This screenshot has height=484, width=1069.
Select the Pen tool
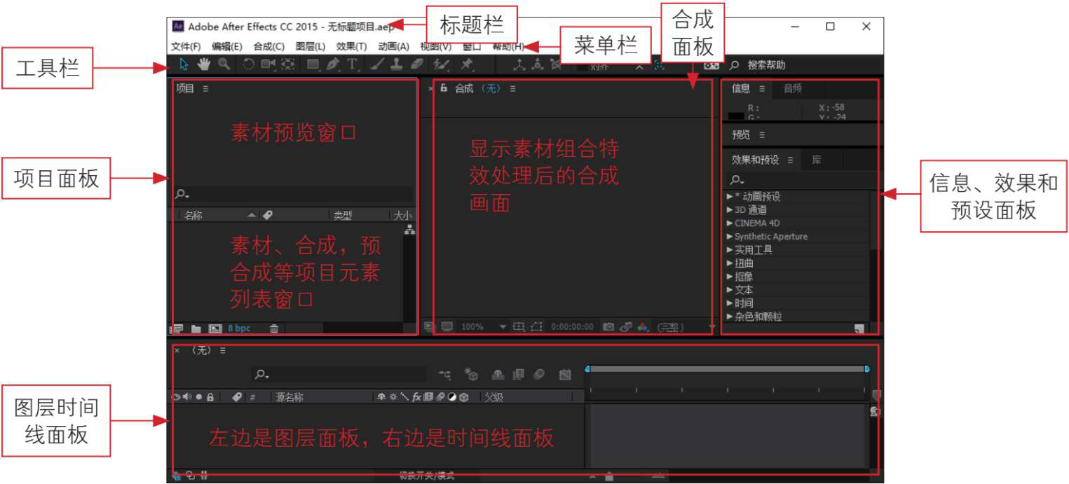click(332, 64)
